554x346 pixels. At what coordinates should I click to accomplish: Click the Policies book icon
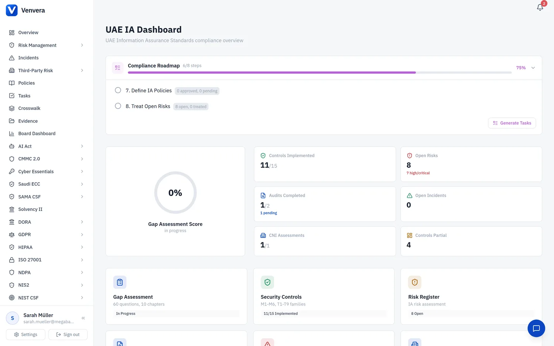12,83
